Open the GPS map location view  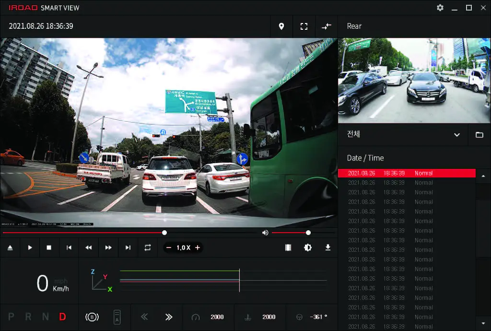(281, 26)
